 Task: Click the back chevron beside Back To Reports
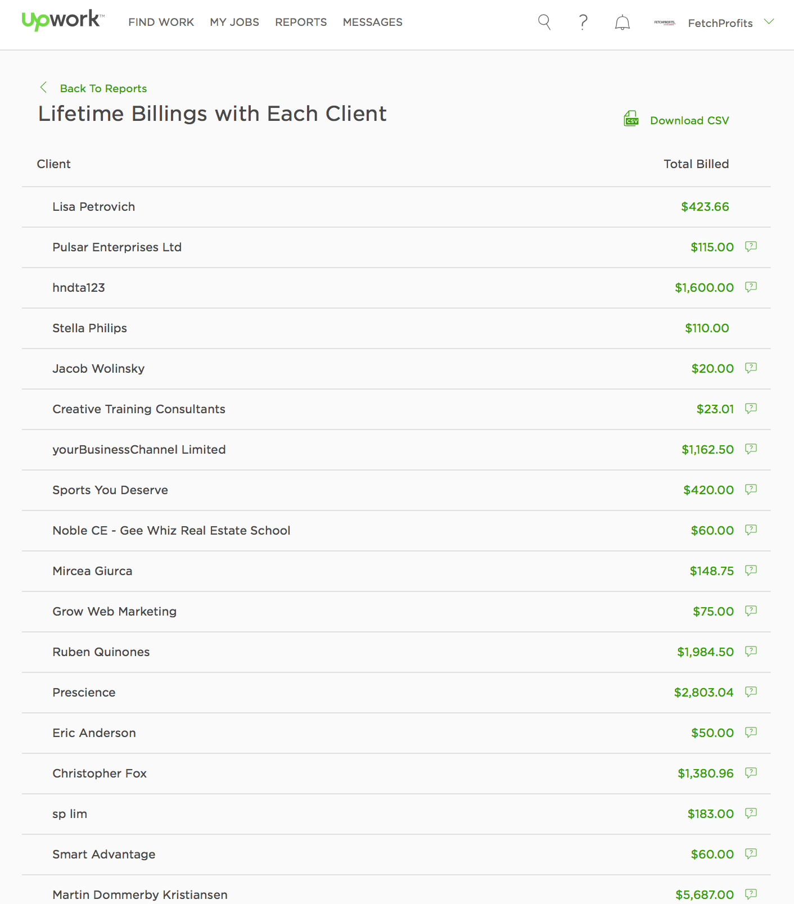click(x=43, y=87)
